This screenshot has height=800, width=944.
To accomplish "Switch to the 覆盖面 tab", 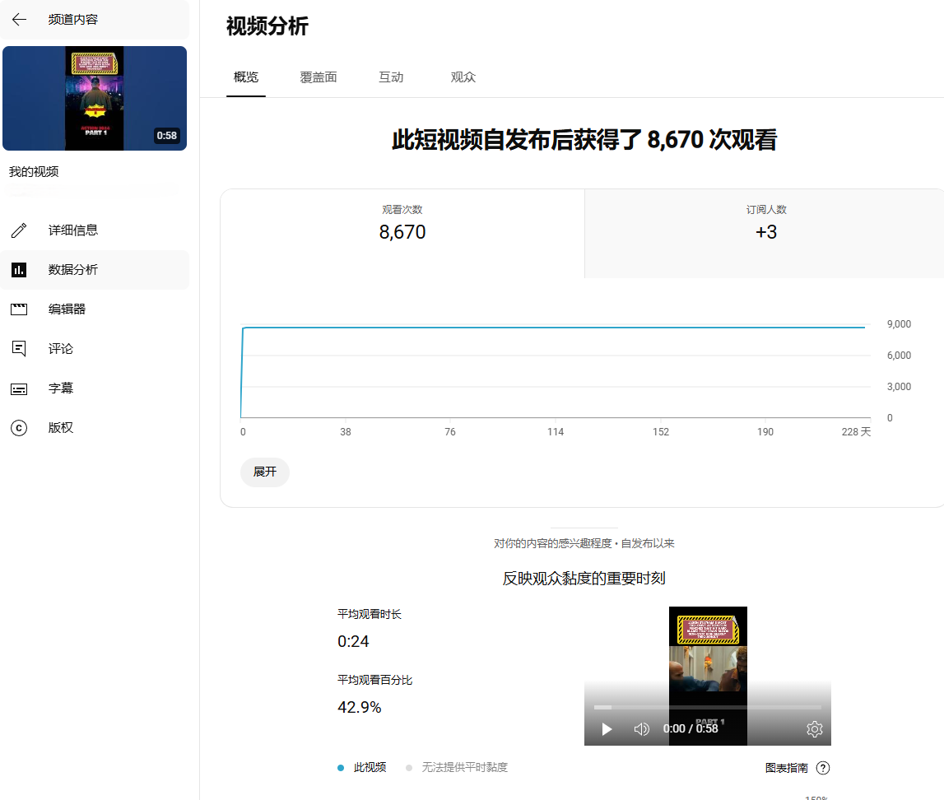I will point(319,77).
